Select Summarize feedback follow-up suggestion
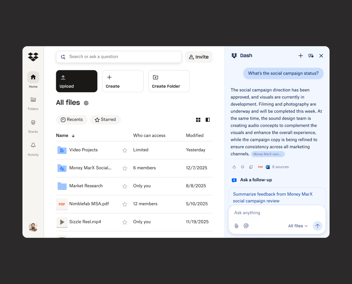Screen dimensions: 352x284 coord(277,197)
